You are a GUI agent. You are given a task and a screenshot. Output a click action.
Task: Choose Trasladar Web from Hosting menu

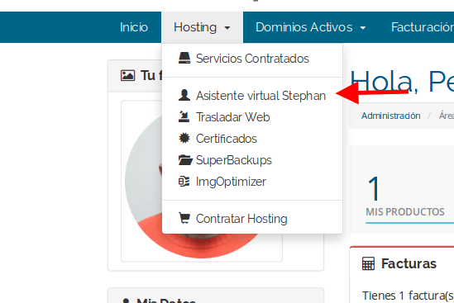click(252, 117)
